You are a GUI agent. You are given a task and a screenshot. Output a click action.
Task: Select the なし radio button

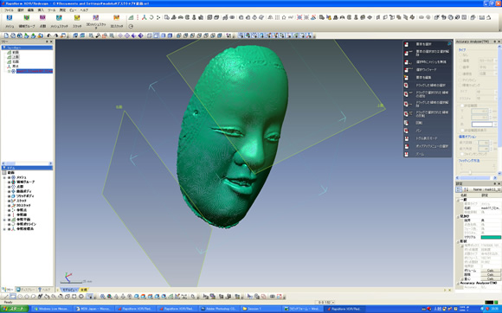(x=461, y=55)
